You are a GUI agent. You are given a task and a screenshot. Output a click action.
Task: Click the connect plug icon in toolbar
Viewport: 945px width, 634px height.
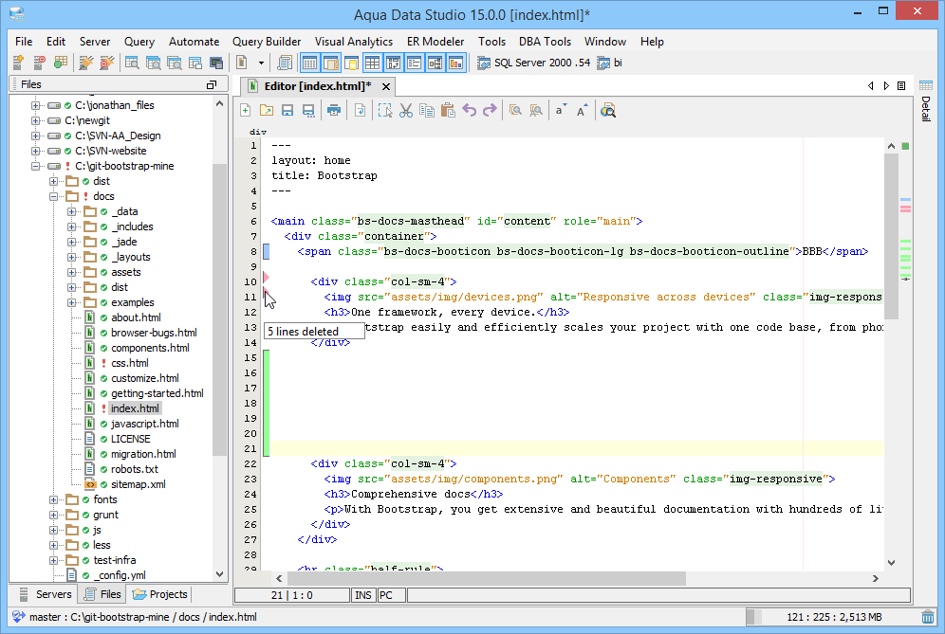tap(86, 62)
